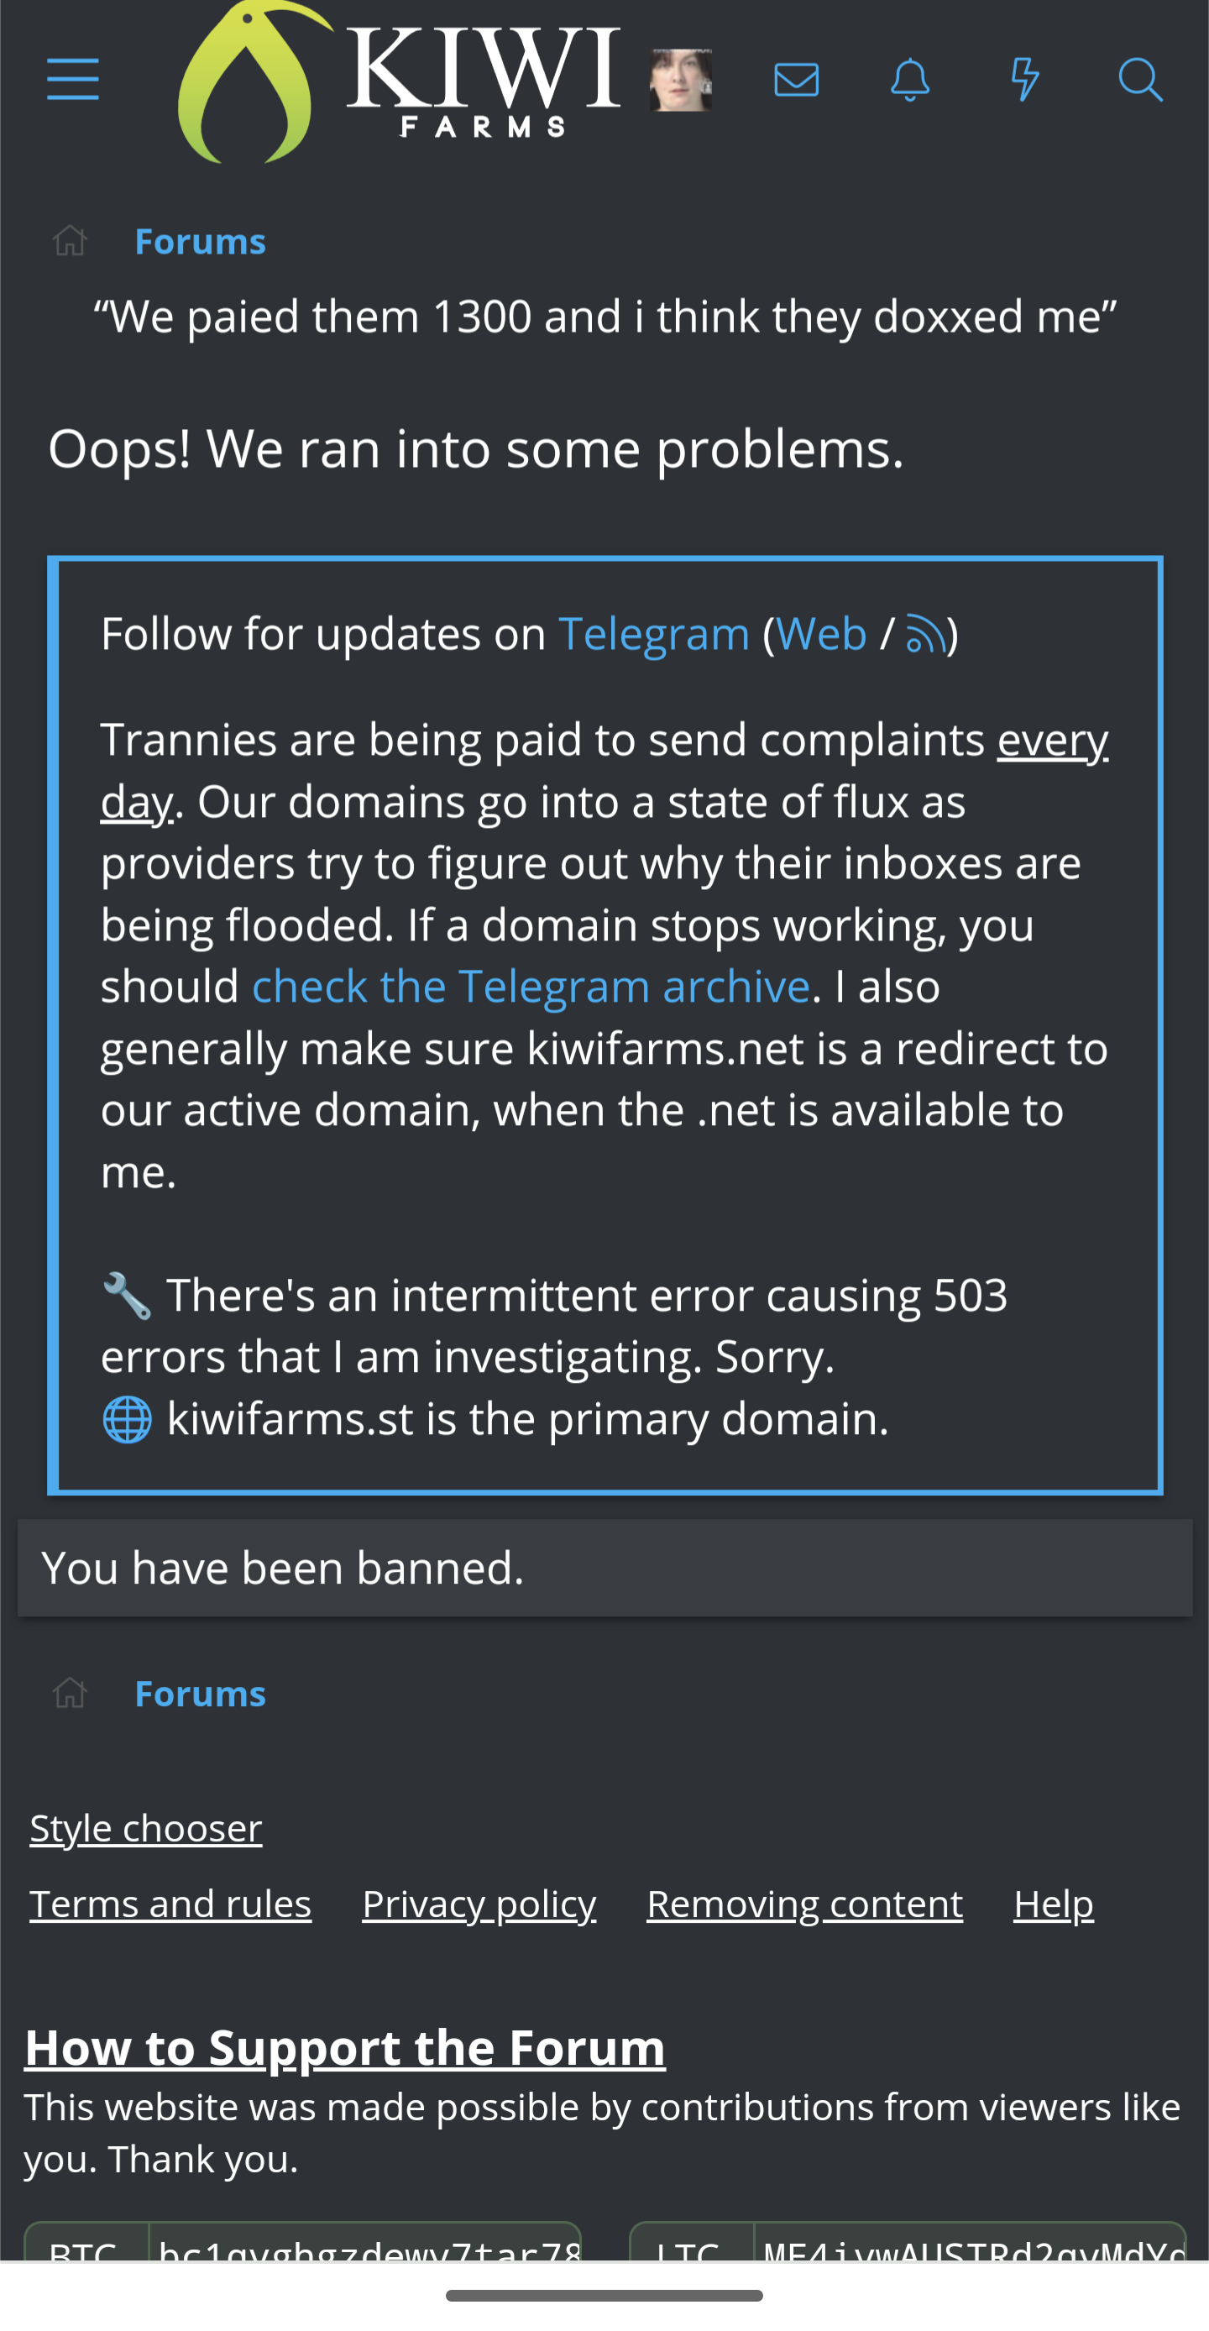Open the envelope conversations inbox
The width and height of the screenshot is (1209, 2331).
click(797, 80)
